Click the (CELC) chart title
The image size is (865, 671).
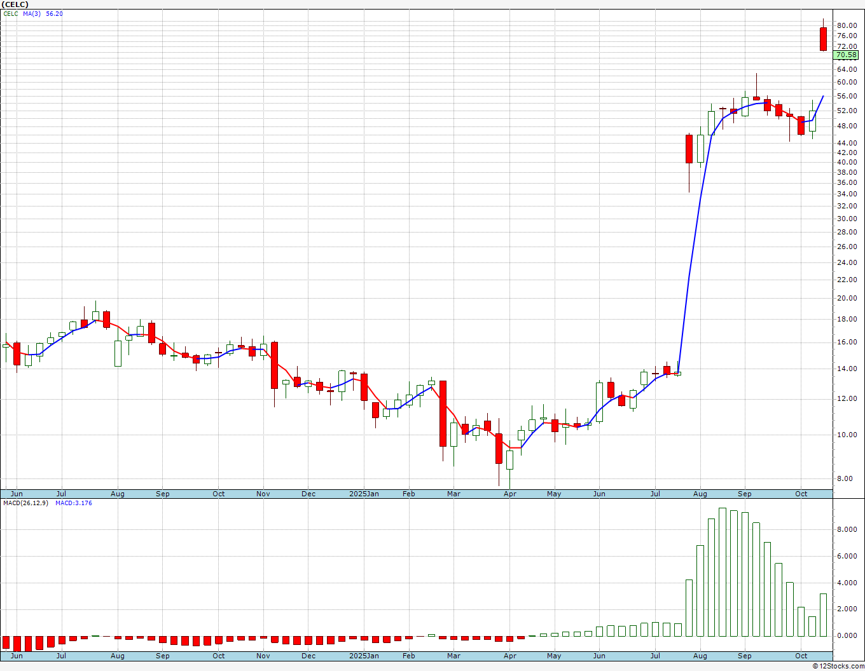coord(15,4)
